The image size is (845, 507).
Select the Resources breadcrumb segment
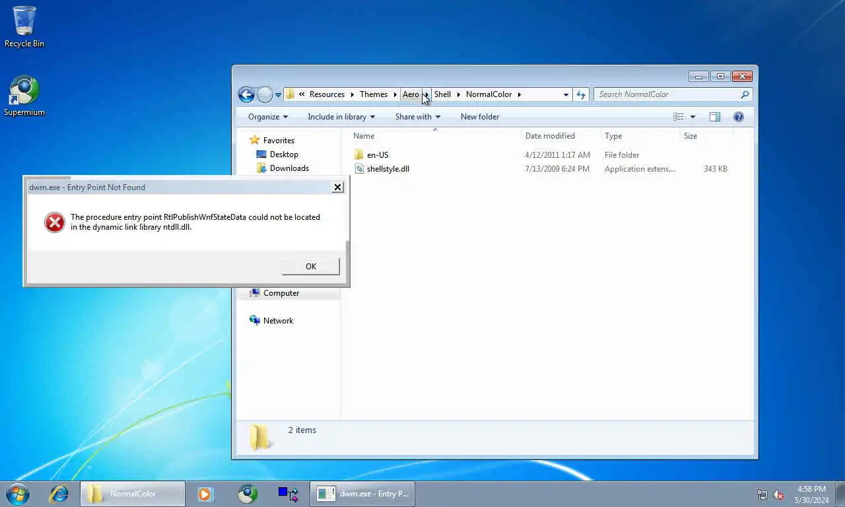pyautogui.click(x=327, y=94)
